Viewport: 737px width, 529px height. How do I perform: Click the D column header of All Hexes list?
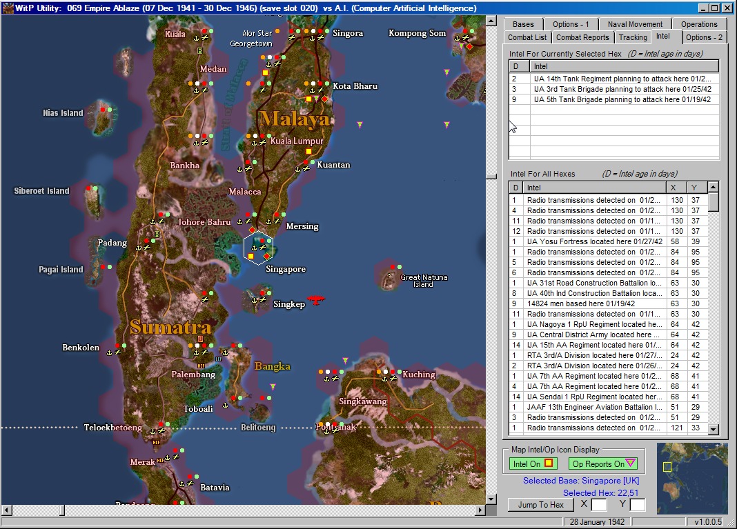coord(516,188)
